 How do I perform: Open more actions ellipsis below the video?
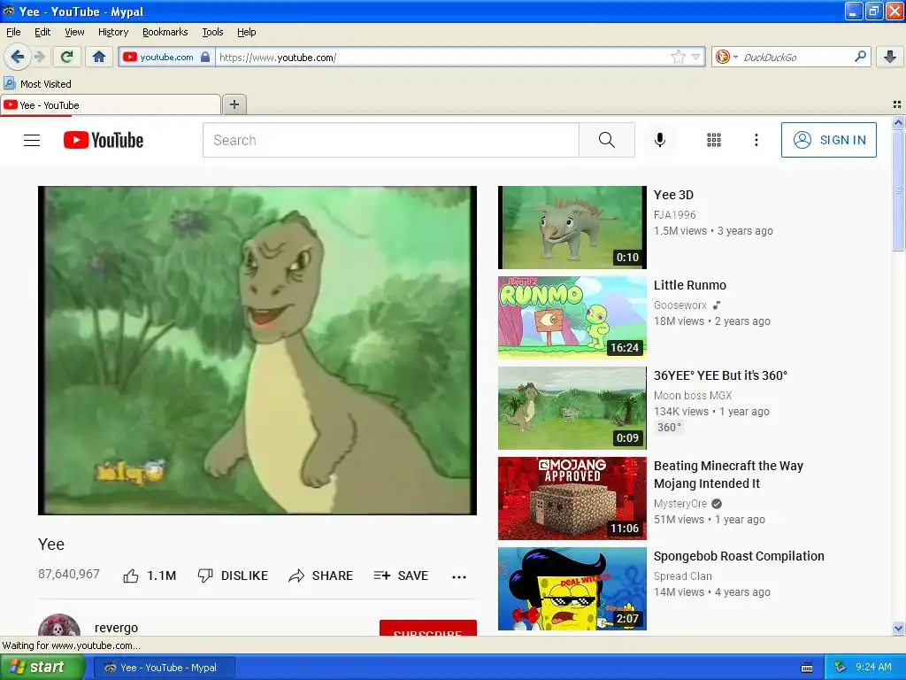(459, 576)
